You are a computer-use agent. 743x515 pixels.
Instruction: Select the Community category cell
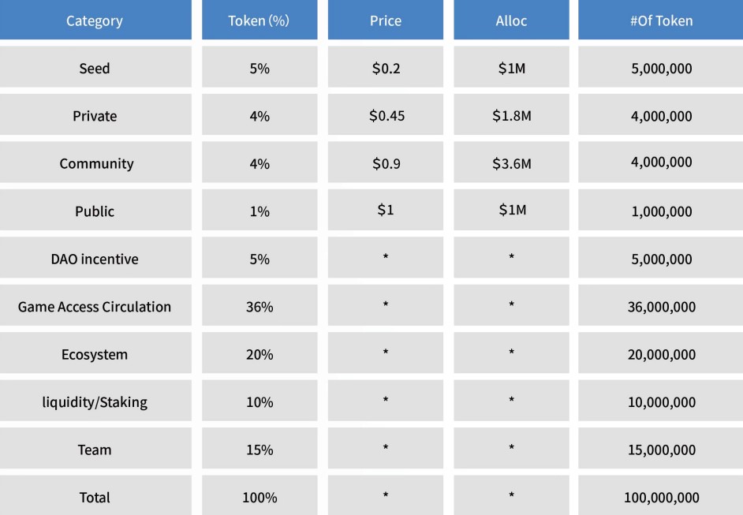point(96,163)
